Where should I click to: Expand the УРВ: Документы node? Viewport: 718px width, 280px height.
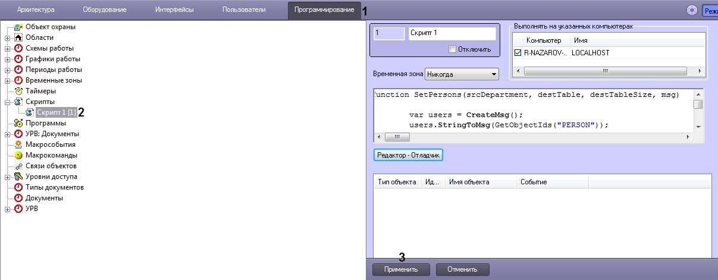pos(8,134)
